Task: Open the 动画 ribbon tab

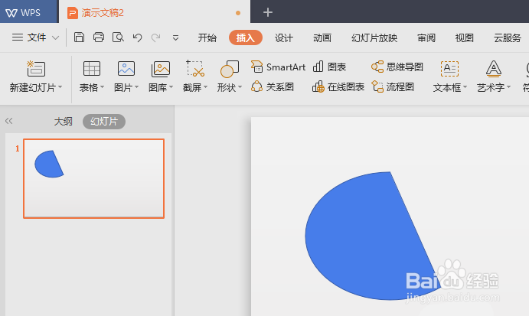Action: coord(322,37)
